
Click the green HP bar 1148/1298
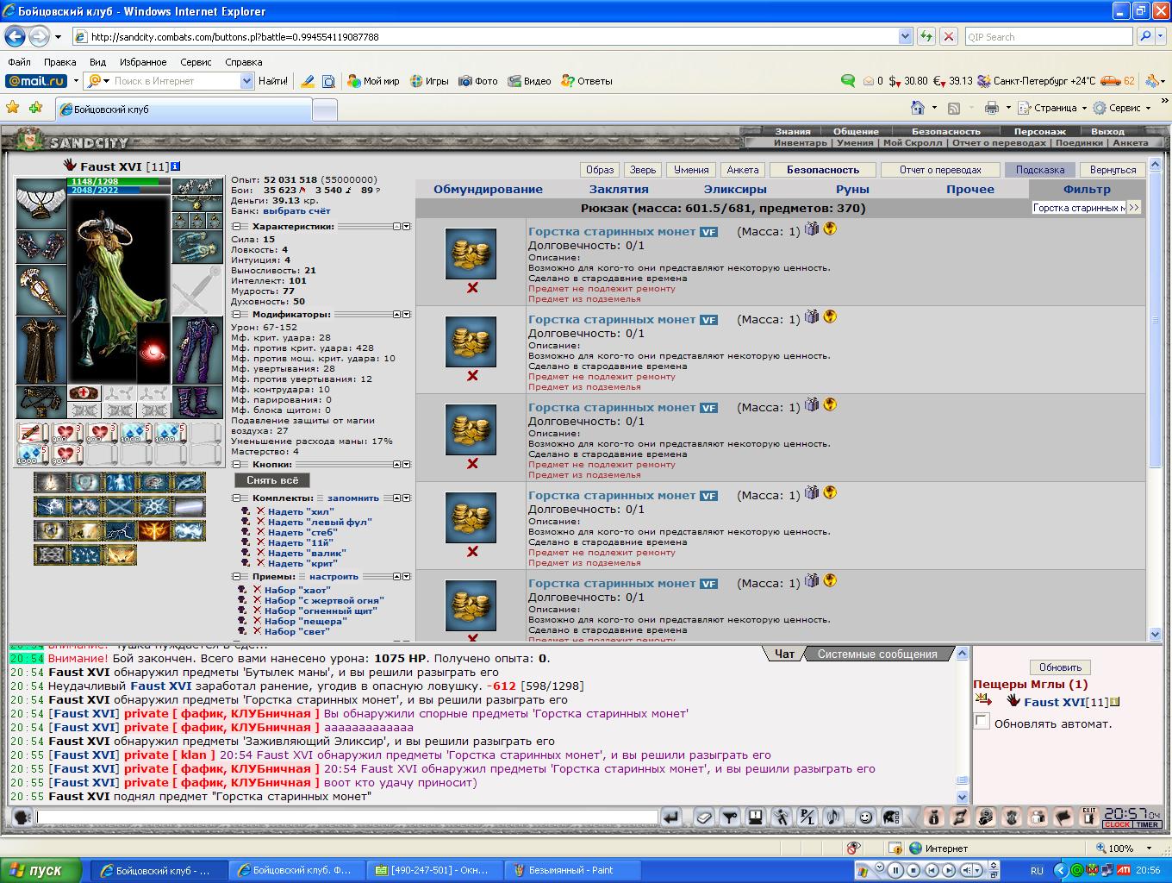click(119, 182)
